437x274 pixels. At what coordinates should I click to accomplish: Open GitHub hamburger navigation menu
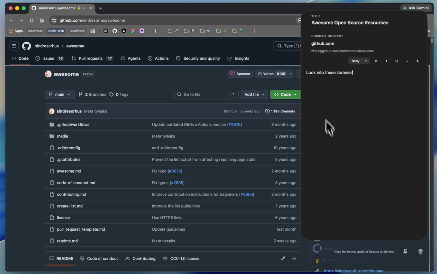tap(14, 46)
